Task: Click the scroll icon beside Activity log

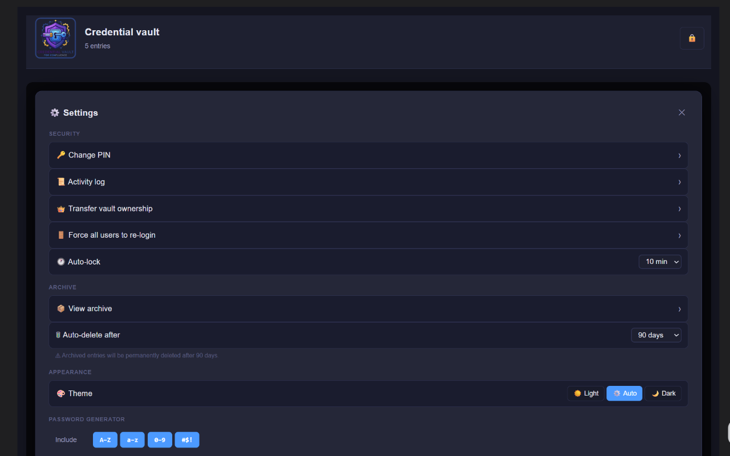Action: tap(61, 182)
